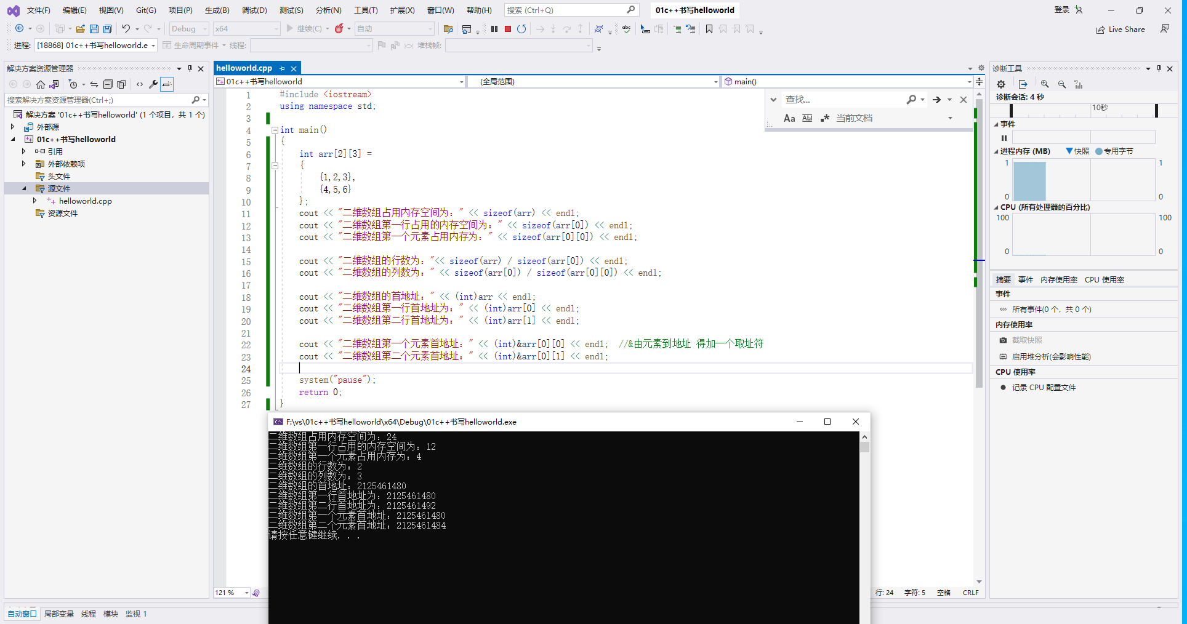Click the 查找... find input field
The width and height of the screenshot is (1187, 624).
(x=842, y=100)
